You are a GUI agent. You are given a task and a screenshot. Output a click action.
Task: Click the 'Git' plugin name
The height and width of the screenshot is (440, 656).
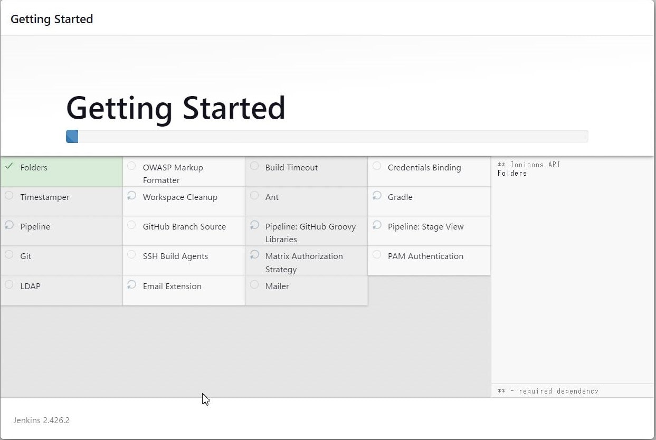click(25, 256)
